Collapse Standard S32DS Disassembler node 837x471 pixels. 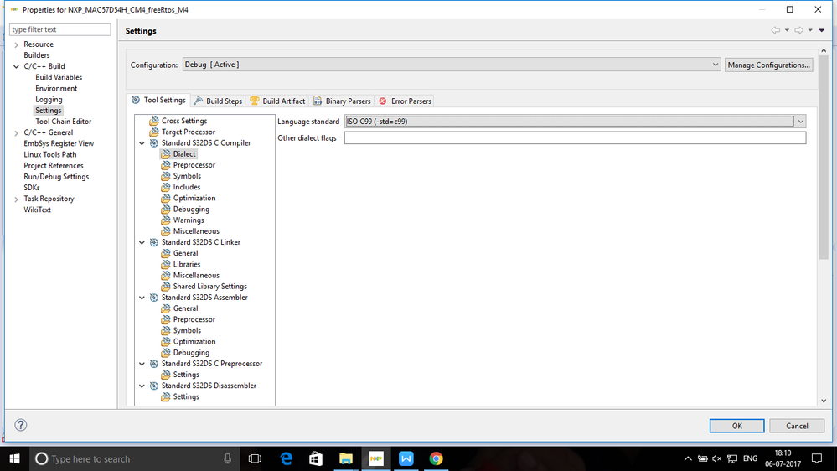click(x=142, y=386)
